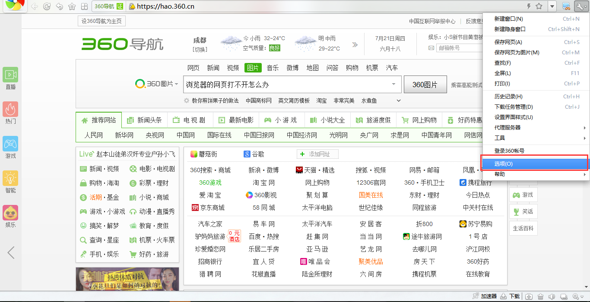Select 选项(O) from the menu

pyautogui.click(x=535, y=164)
